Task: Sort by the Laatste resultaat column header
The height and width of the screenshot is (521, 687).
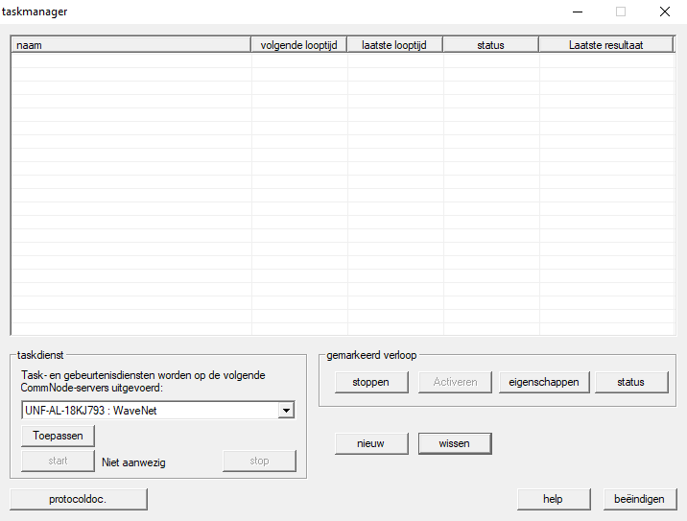Action: coord(605,45)
